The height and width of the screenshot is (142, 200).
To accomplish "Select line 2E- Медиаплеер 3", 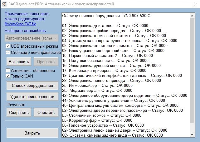I will point(97,90).
